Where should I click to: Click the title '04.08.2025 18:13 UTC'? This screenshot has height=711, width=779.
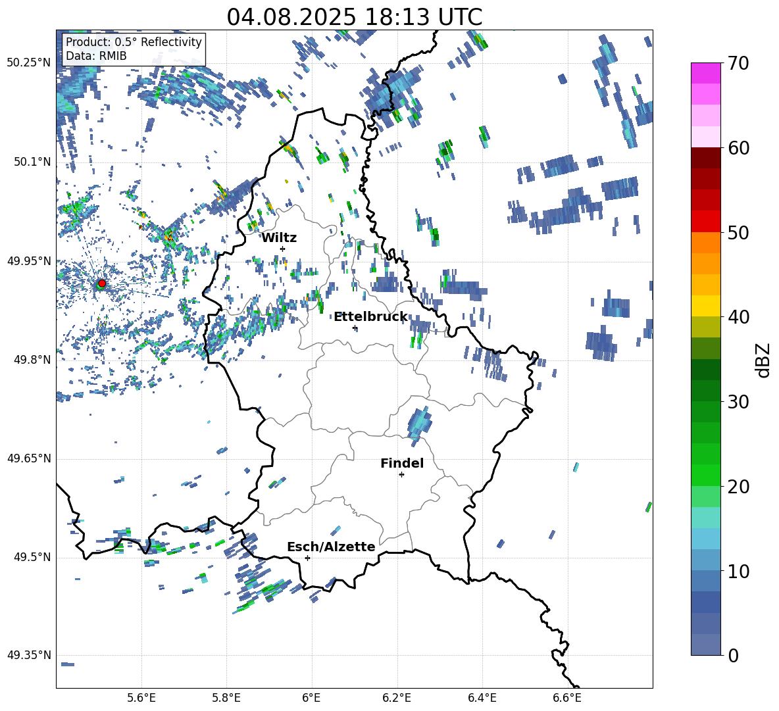point(354,17)
